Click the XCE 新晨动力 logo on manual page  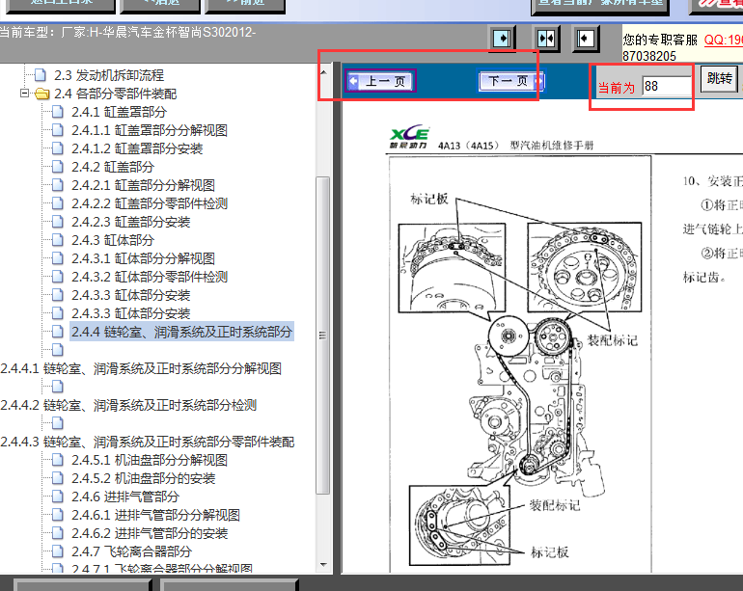coord(409,137)
